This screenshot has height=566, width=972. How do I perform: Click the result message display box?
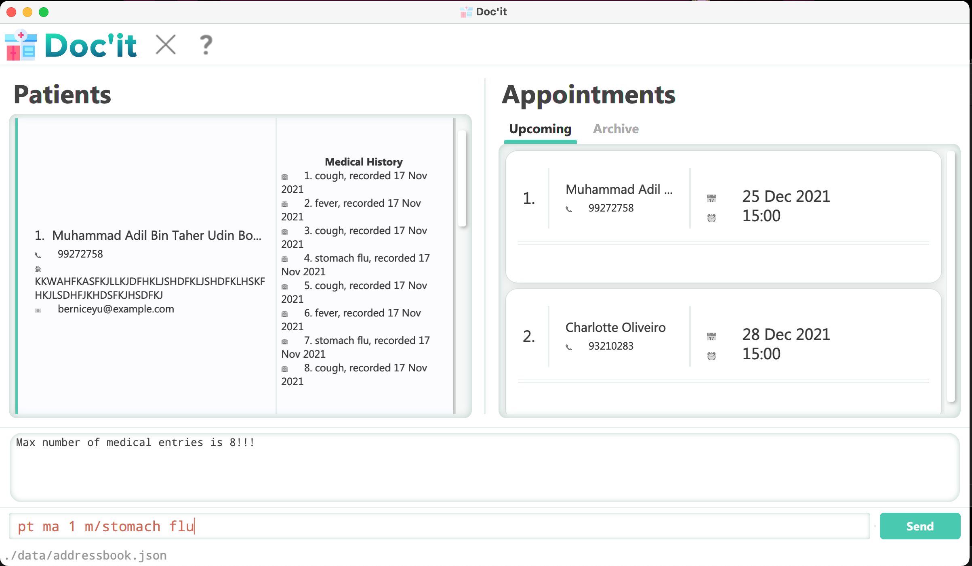point(484,467)
